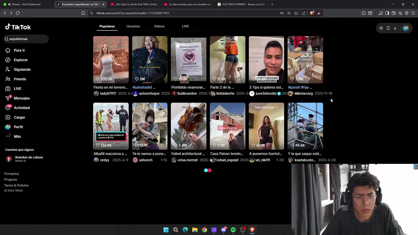Click the phone app icon in header
Screen dimensions: 418x235
[x=388, y=28]
